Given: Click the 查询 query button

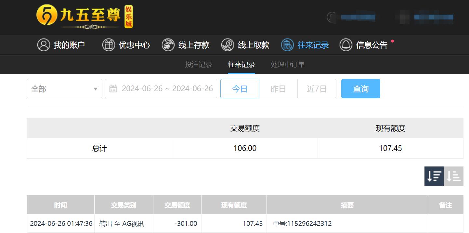Looking at the screenshot, I should [360, 88].
